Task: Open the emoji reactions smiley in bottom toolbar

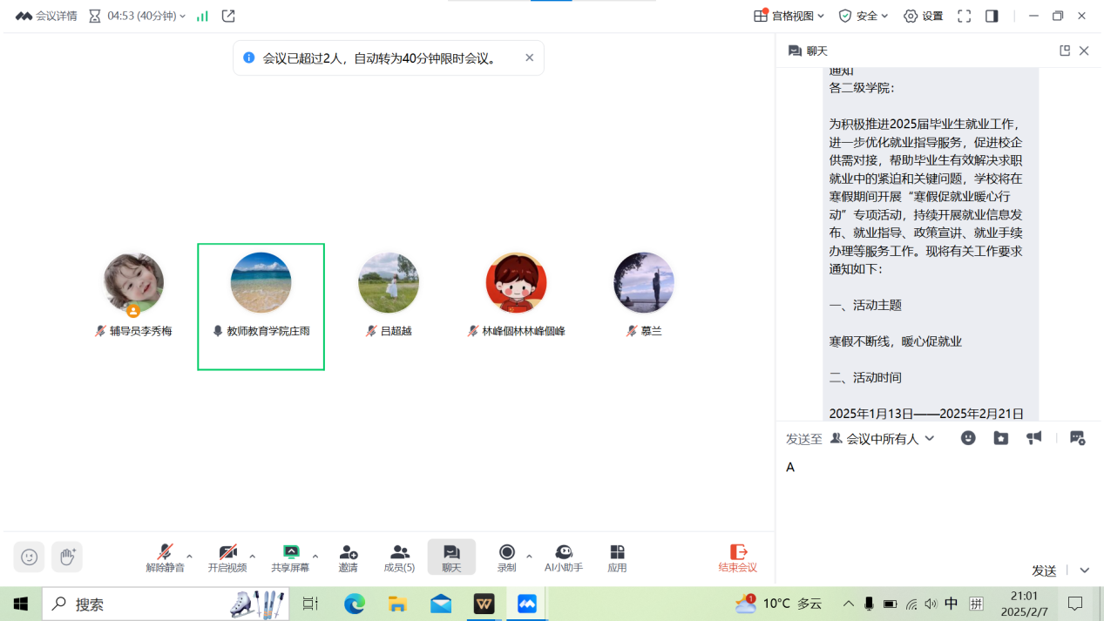Action: [x=30, y=557]
